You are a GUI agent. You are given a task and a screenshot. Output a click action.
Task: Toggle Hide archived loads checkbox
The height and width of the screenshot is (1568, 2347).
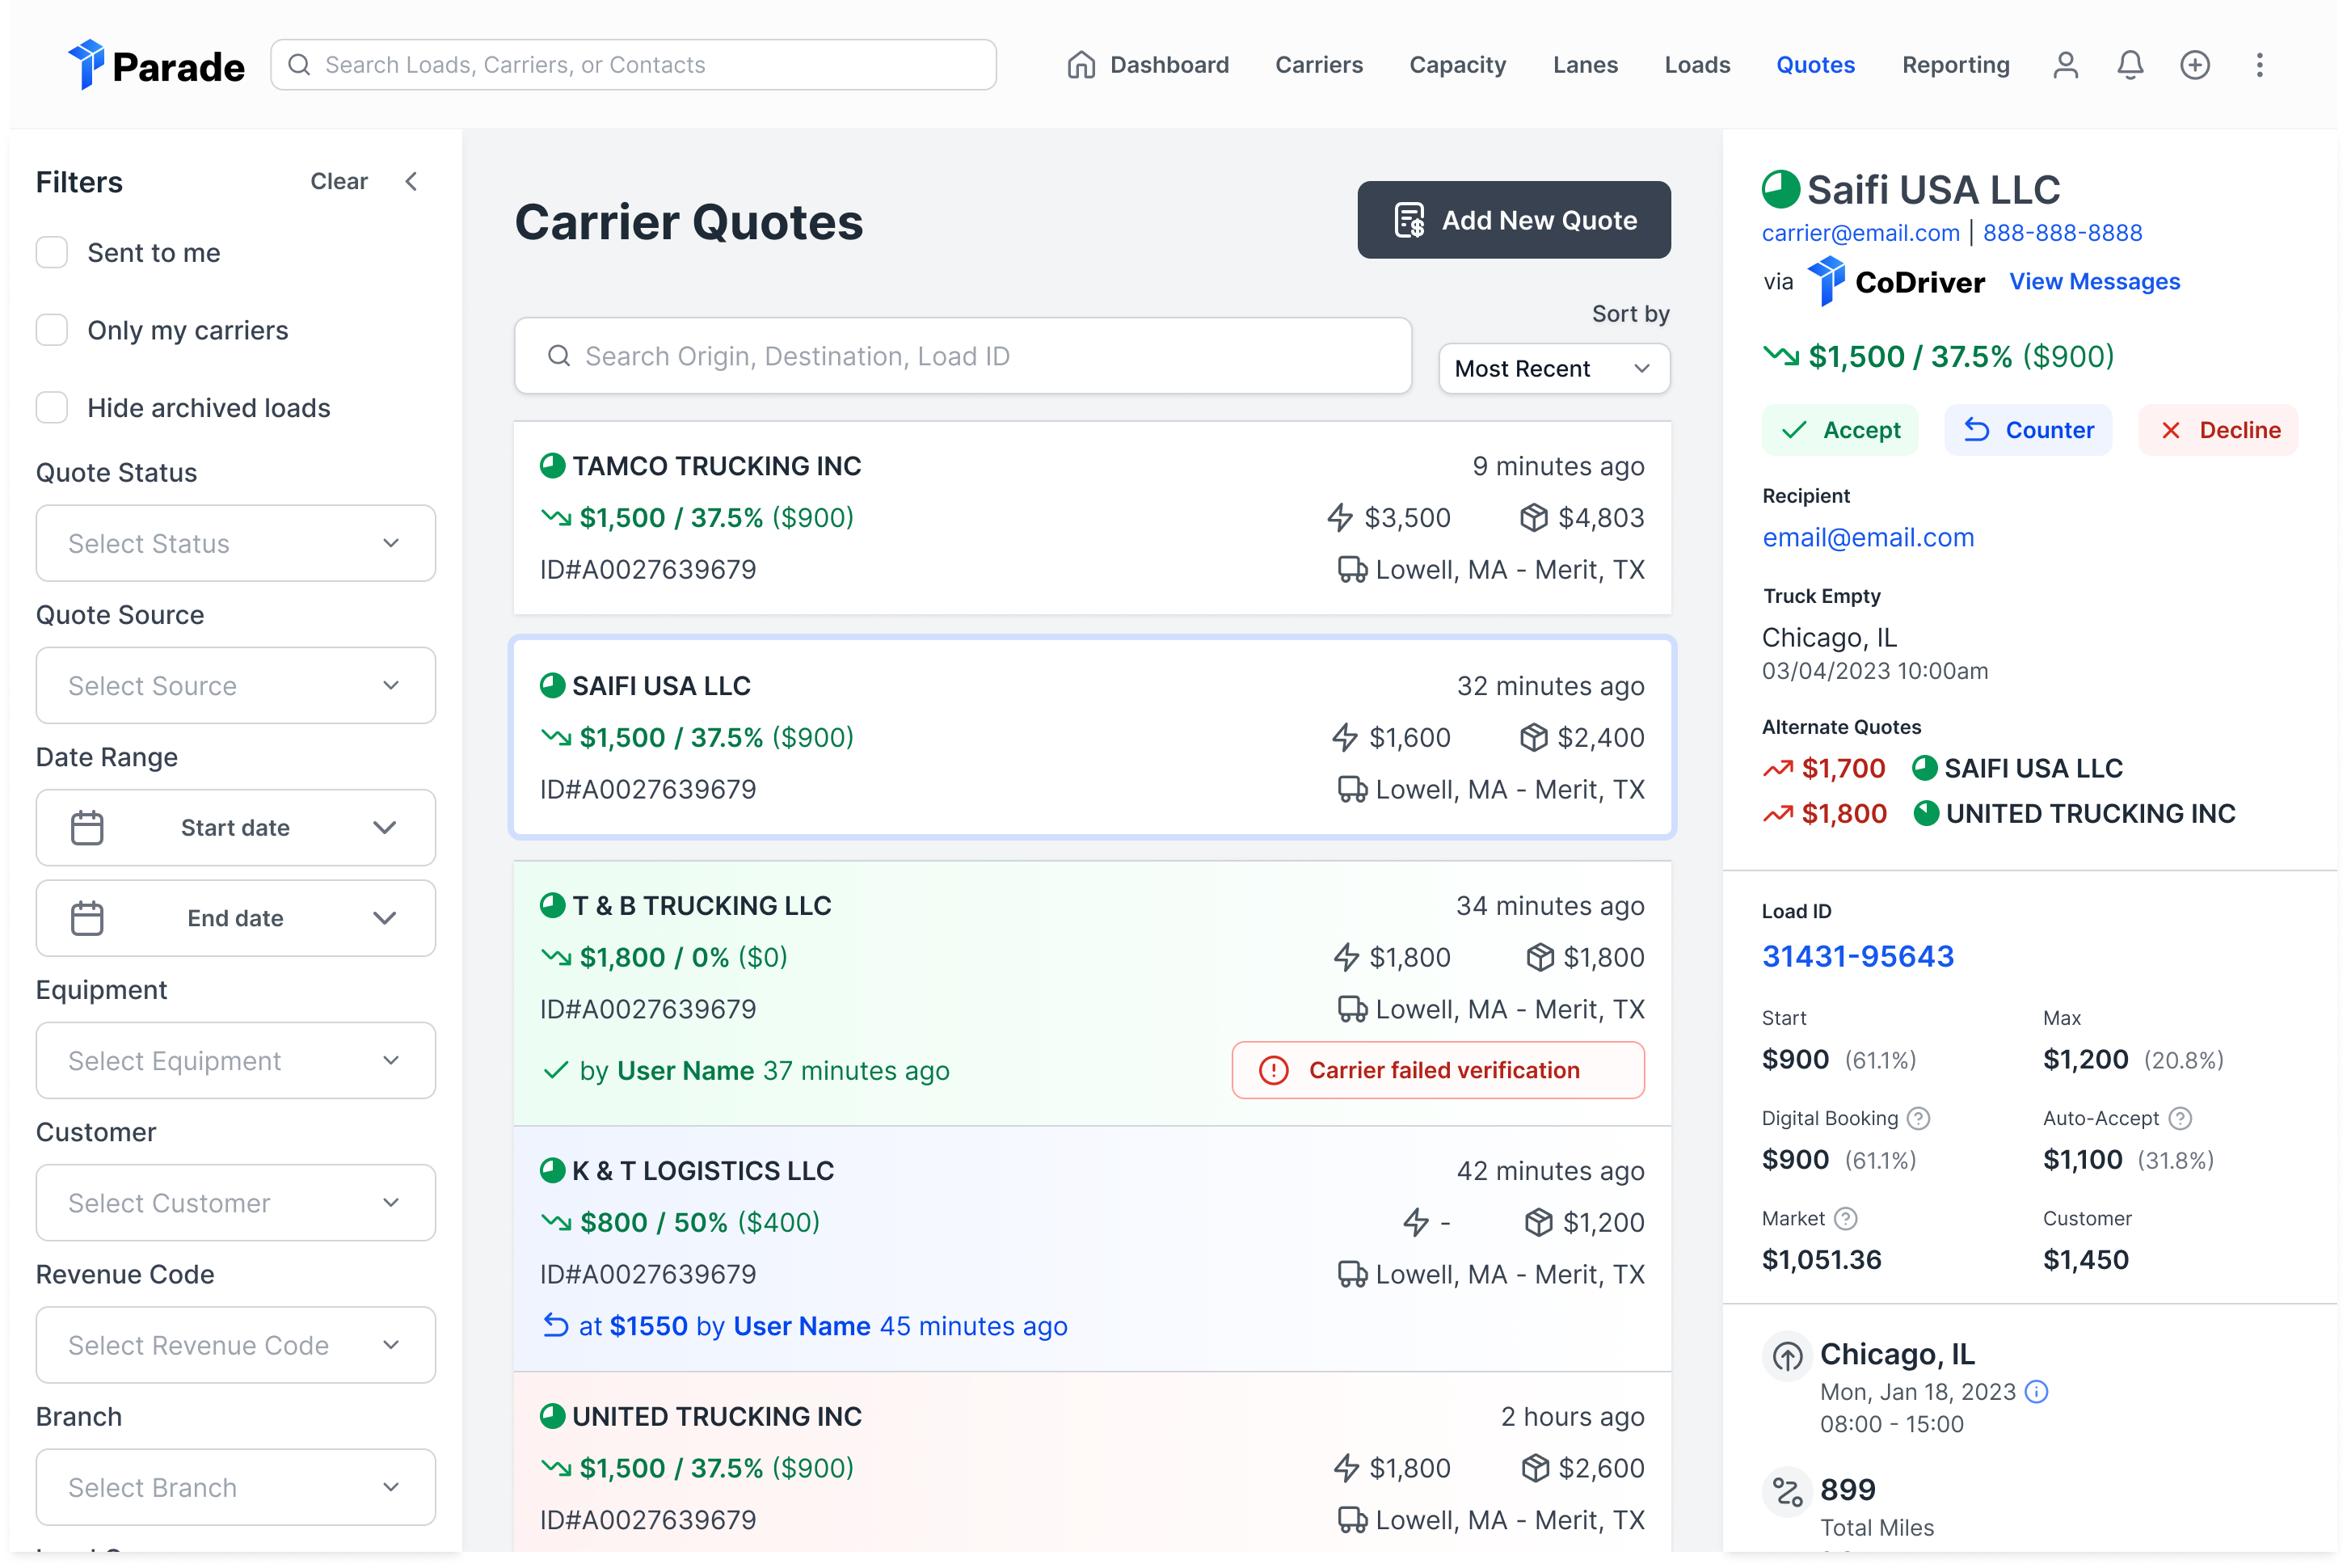pyautogui.click(x=52, y=408)
